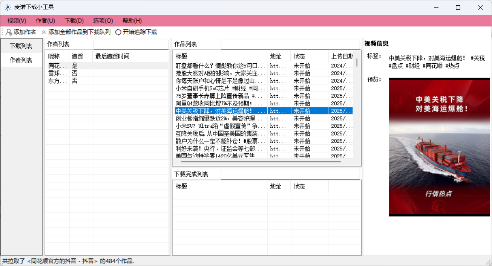Click 开始追踪下载 toolbar button
Image resolution: width=492 pixels, height=266 pixels.
tap(136, 32)
